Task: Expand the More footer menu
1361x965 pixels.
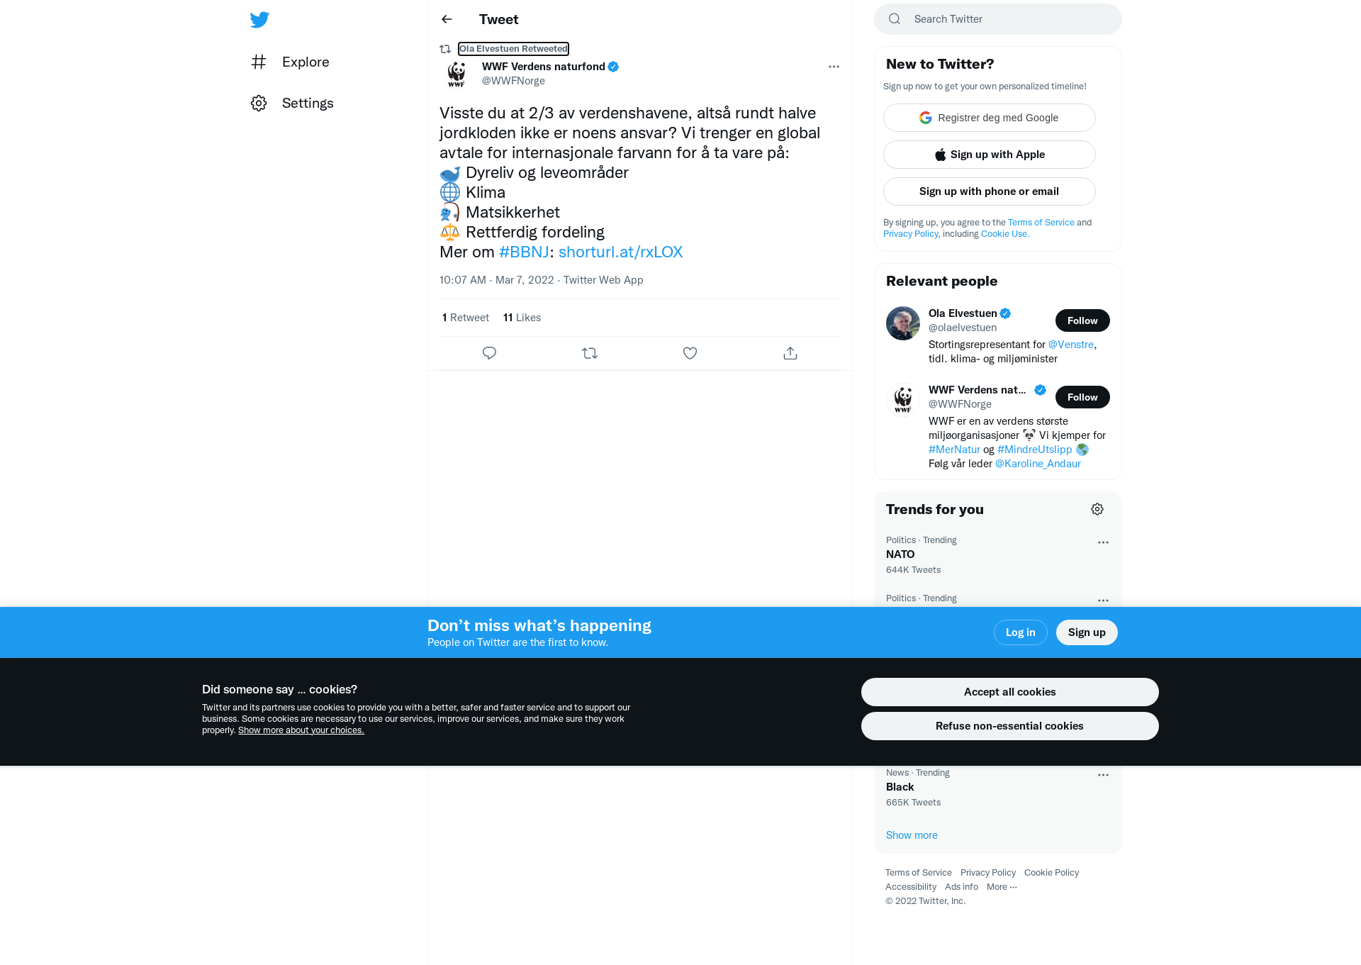Action: tap(1002, 887)
